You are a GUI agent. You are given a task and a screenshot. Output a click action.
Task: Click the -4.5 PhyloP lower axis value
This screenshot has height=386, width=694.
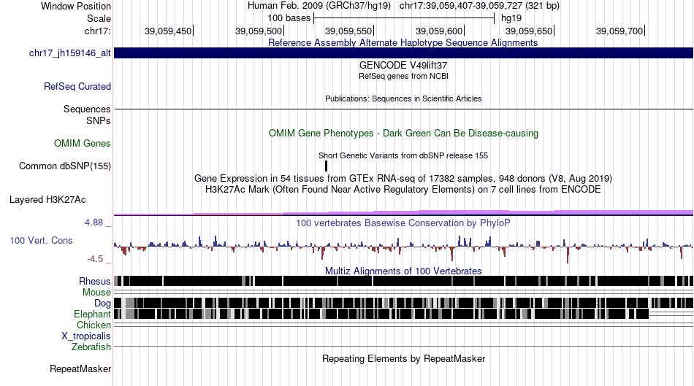click(95, 258)
